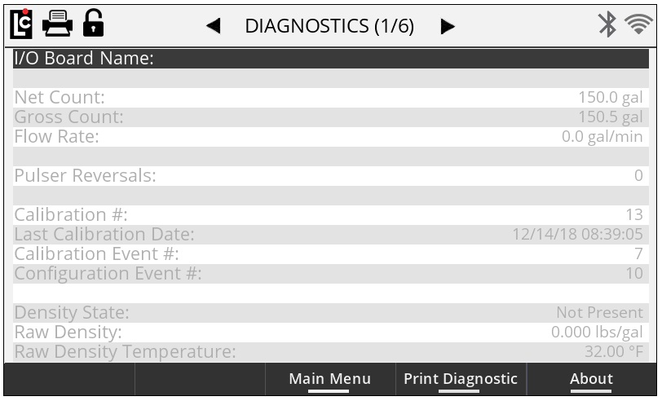Viewport: 662px width, 401px height.
Task: Select the Pulser Reversals row
Action: point(329,176)
